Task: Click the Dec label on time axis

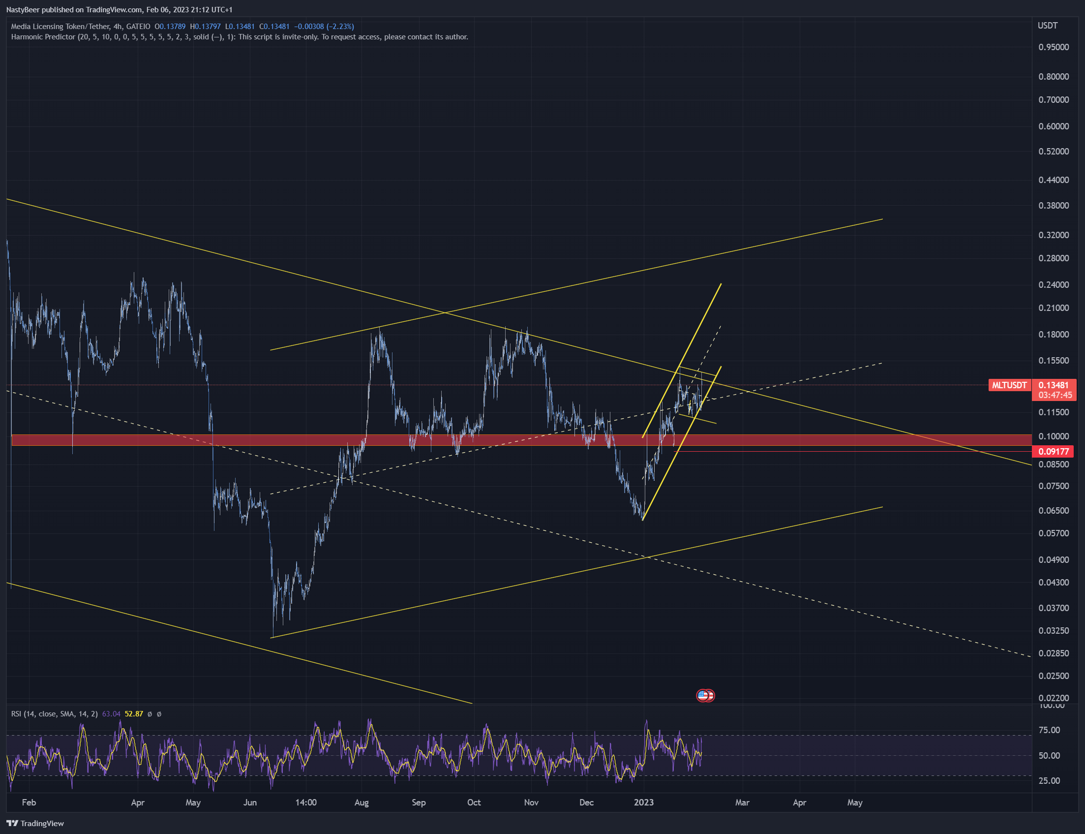Action: (586, 802)
